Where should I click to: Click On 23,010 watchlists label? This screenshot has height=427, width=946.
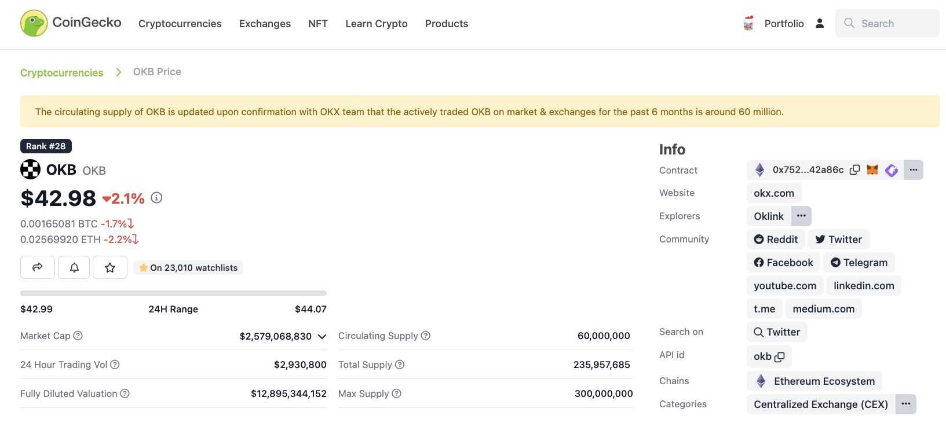[x=188, y=267]
